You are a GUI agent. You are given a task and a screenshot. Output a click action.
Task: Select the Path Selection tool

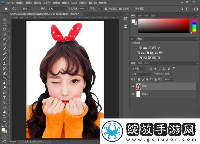(4, 102)
